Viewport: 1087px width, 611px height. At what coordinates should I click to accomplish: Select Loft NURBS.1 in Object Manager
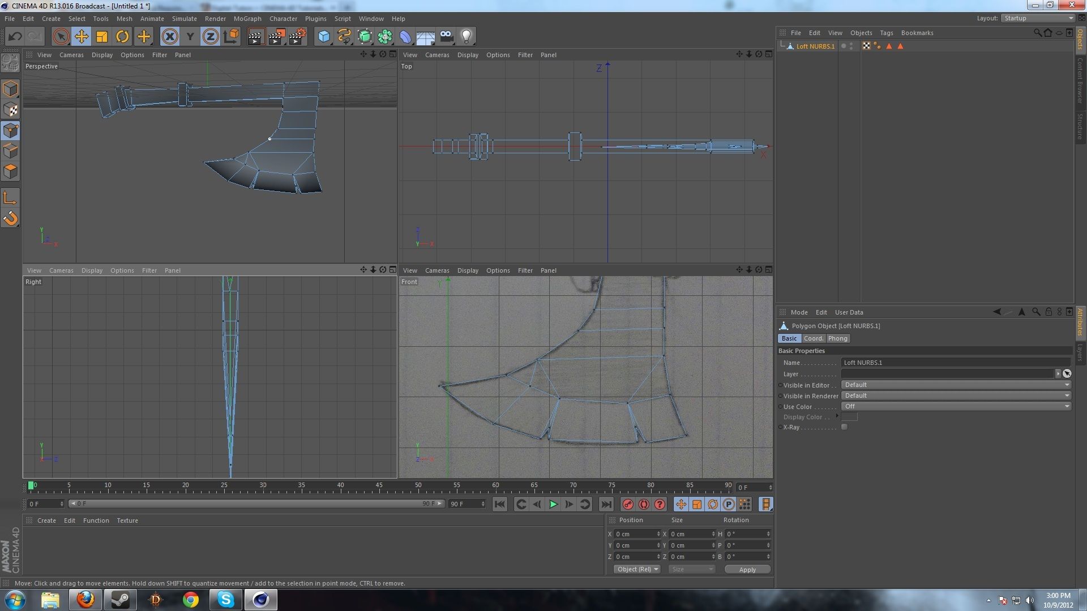point(815,46)
